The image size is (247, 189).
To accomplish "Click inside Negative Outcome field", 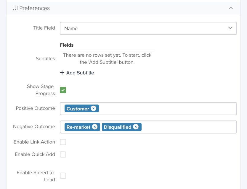I will click(148, 127).
